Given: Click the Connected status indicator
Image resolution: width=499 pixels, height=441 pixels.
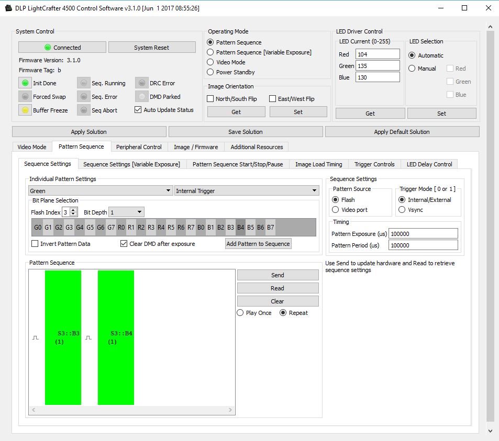Looking at the screenshot, I should pyautogui.click(x=61, y=47).
